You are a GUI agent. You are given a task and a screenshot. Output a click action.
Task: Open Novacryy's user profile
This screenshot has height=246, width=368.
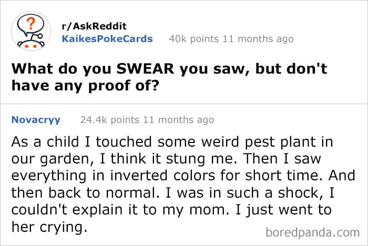(36, 120)
